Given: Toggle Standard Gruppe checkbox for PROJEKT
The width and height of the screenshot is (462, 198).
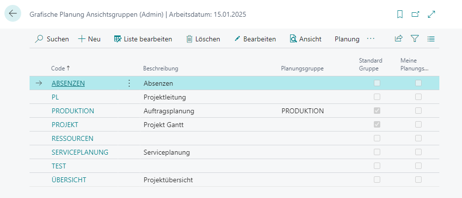Looking at the screenshot, I should [x=377, y=124].
